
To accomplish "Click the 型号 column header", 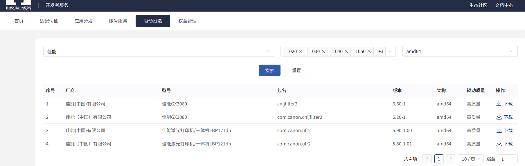I will 166,90.
